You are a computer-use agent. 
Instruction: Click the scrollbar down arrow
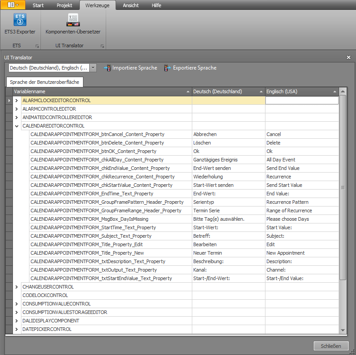[343, 330]
